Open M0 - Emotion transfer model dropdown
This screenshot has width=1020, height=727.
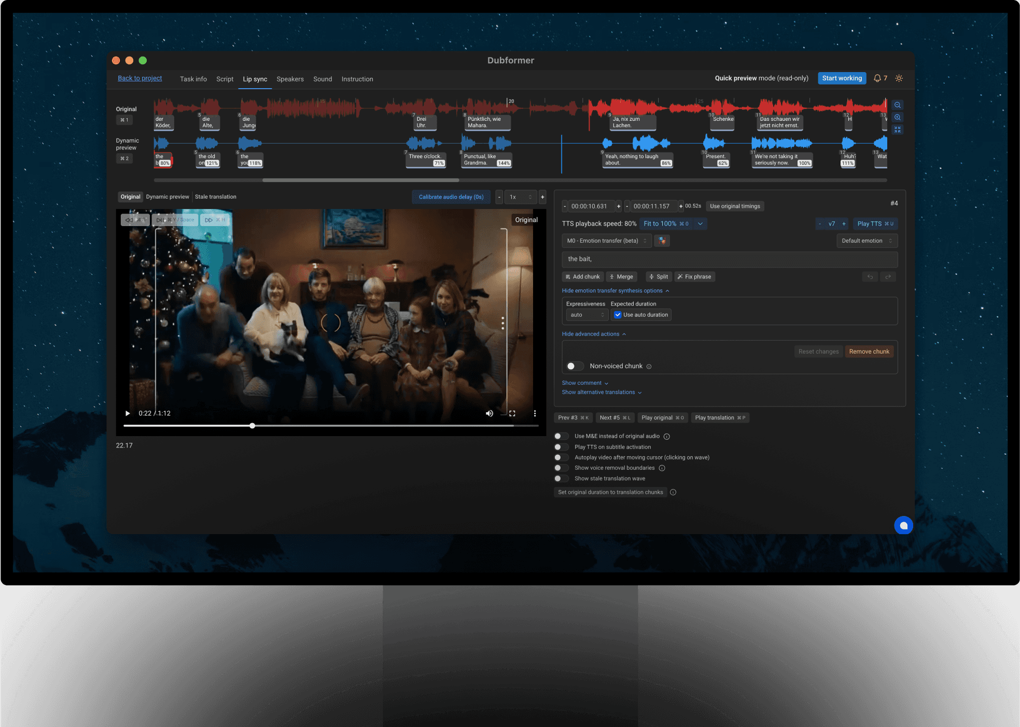click(x=607, y=241)
